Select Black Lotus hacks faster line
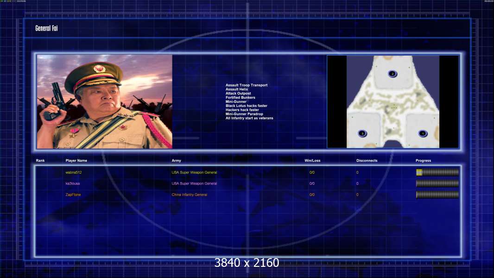The height and width of the screenshot is (278, 494). [x=247, y=106]
